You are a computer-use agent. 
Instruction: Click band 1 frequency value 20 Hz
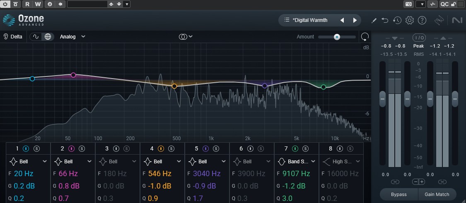24,174
